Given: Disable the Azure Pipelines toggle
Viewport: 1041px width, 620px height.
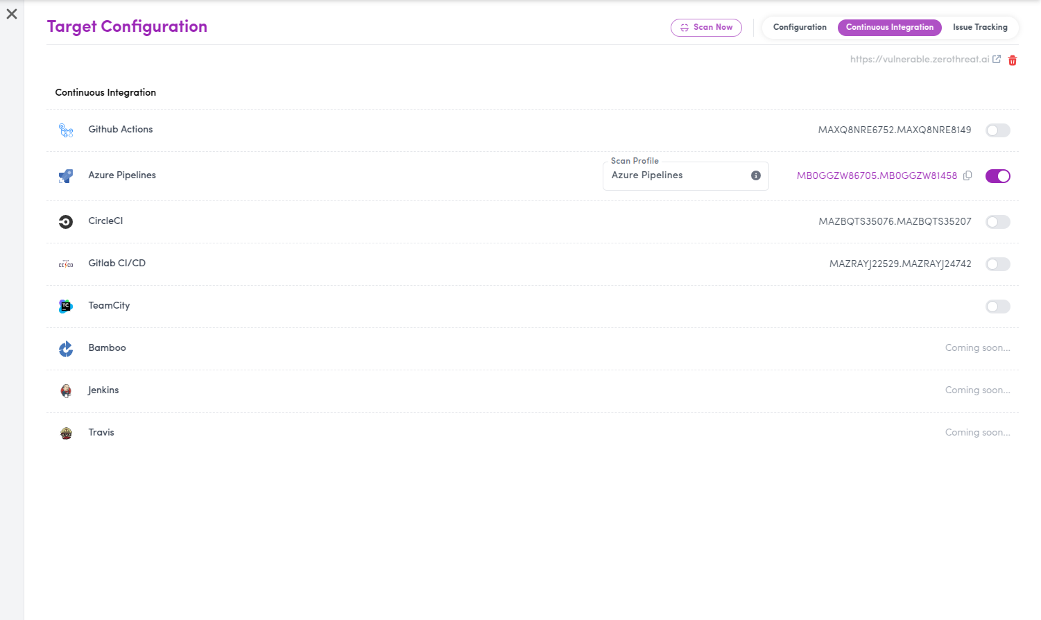Looking at the screenshot, I should [998, 176].
